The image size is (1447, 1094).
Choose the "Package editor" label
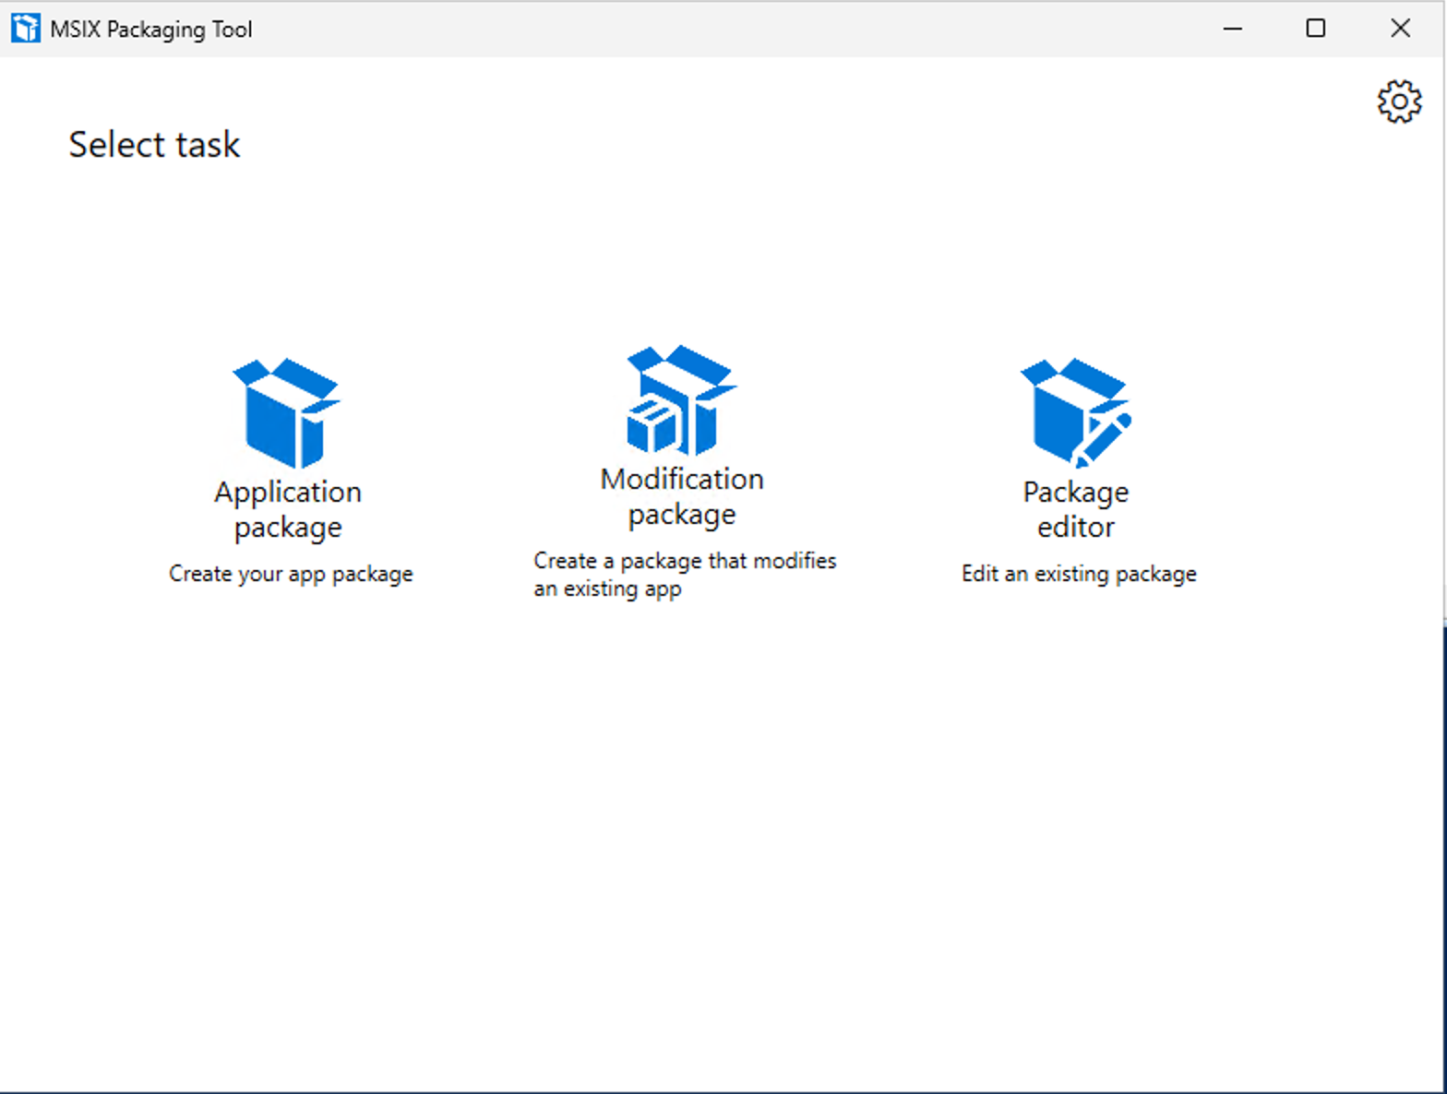1076,509
